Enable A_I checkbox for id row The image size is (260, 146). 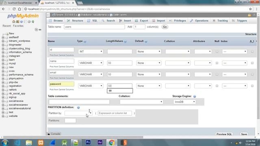pyautogui.click(x=252, y=52)
